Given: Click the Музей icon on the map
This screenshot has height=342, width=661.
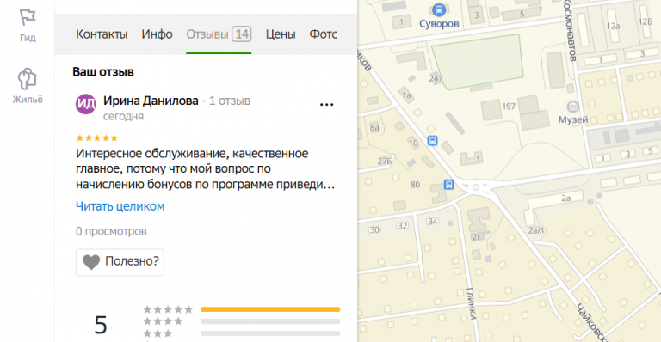Looking at the screenshot, I should point(572,107).
